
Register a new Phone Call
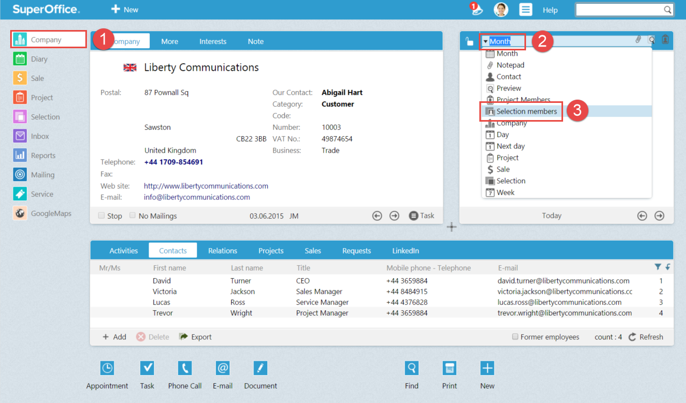point(185,375)
